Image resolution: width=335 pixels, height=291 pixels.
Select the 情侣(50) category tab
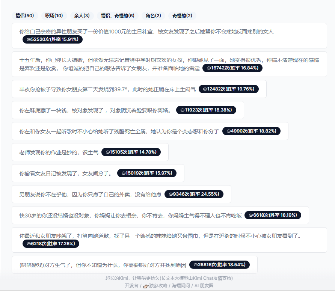tap(25, 15)
